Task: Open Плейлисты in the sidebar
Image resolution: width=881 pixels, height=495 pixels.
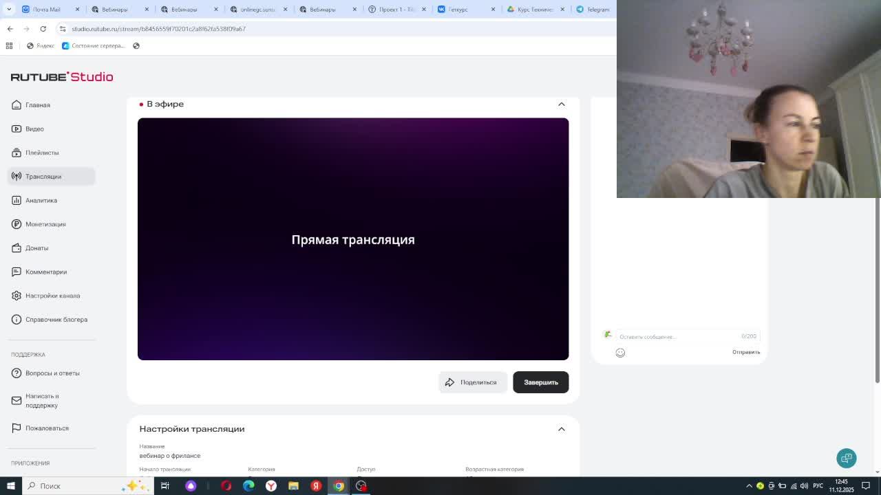Action: [x=42, y=153]
